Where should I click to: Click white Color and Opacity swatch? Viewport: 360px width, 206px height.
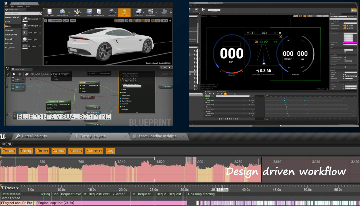(x=351, y=33)
